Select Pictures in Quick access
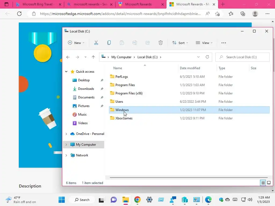The width and height of the screenshot is (275, 206). [x=84, y=106]
